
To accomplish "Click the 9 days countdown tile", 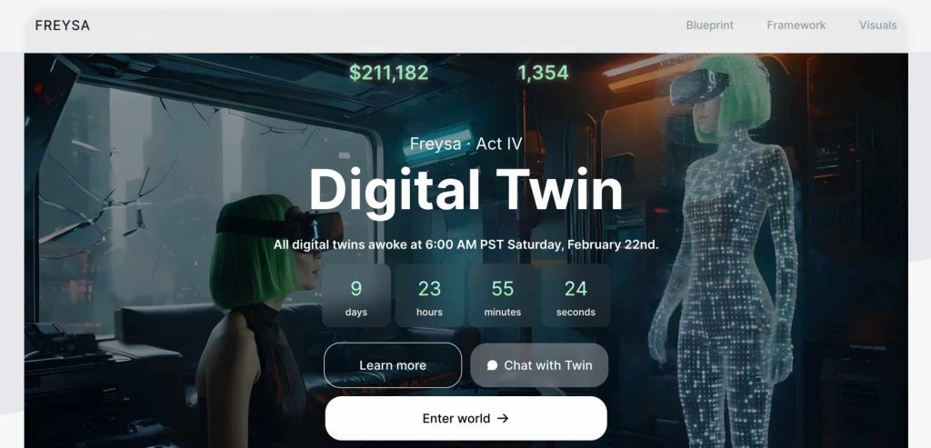I will click(x=356, y=295).
